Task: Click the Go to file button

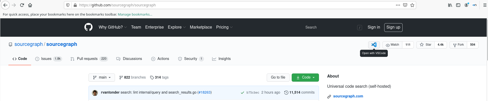Action: pos(278,78)
